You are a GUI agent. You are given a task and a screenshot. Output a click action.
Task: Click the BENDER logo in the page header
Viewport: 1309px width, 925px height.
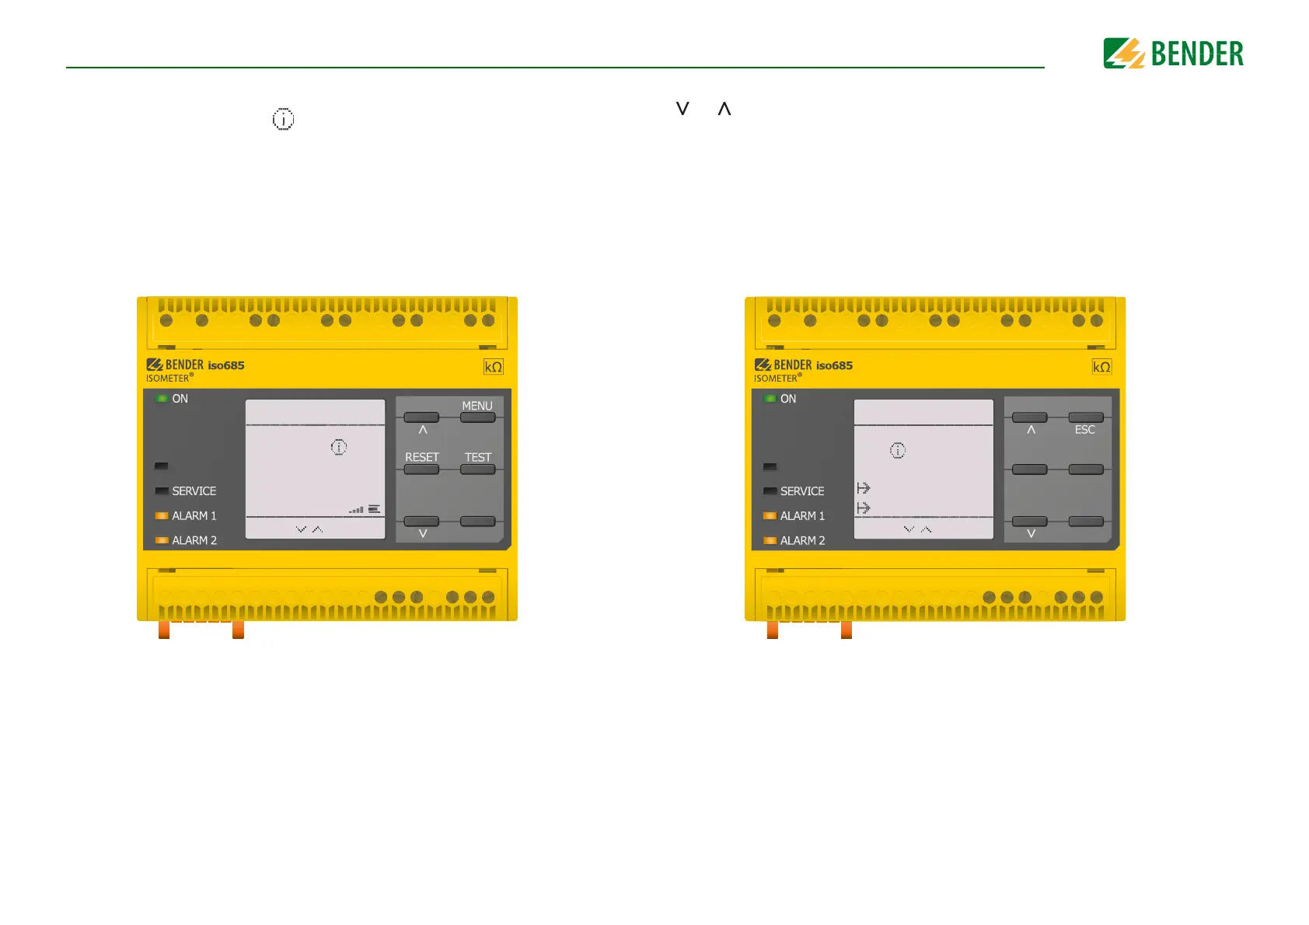coord(1173,54)
